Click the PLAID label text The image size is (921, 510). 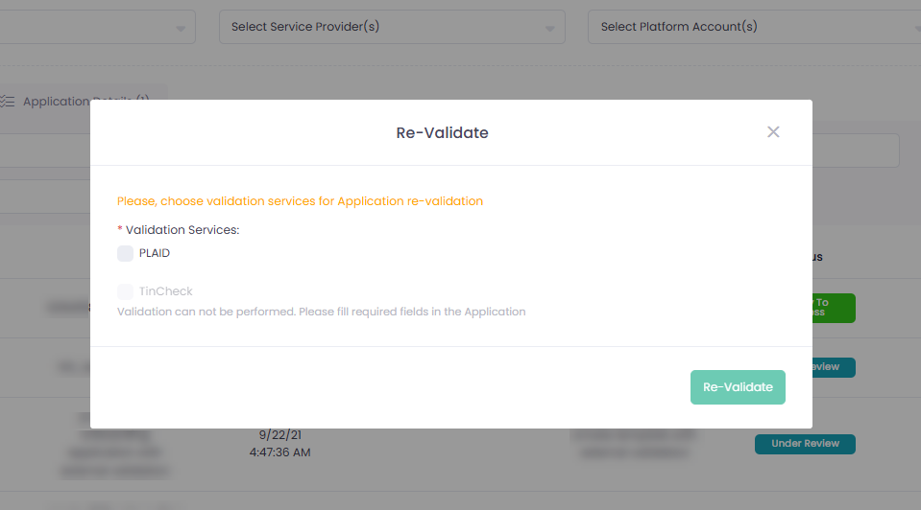click(155, 254)
